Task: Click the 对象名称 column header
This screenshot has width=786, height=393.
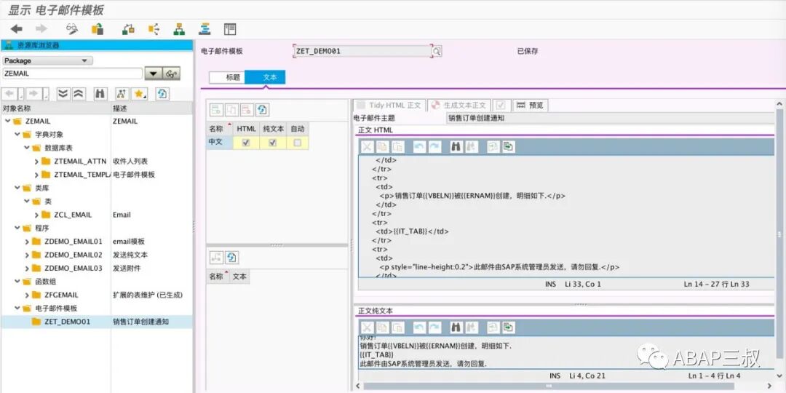Action: pyautogui.click(x=55, y=108)
